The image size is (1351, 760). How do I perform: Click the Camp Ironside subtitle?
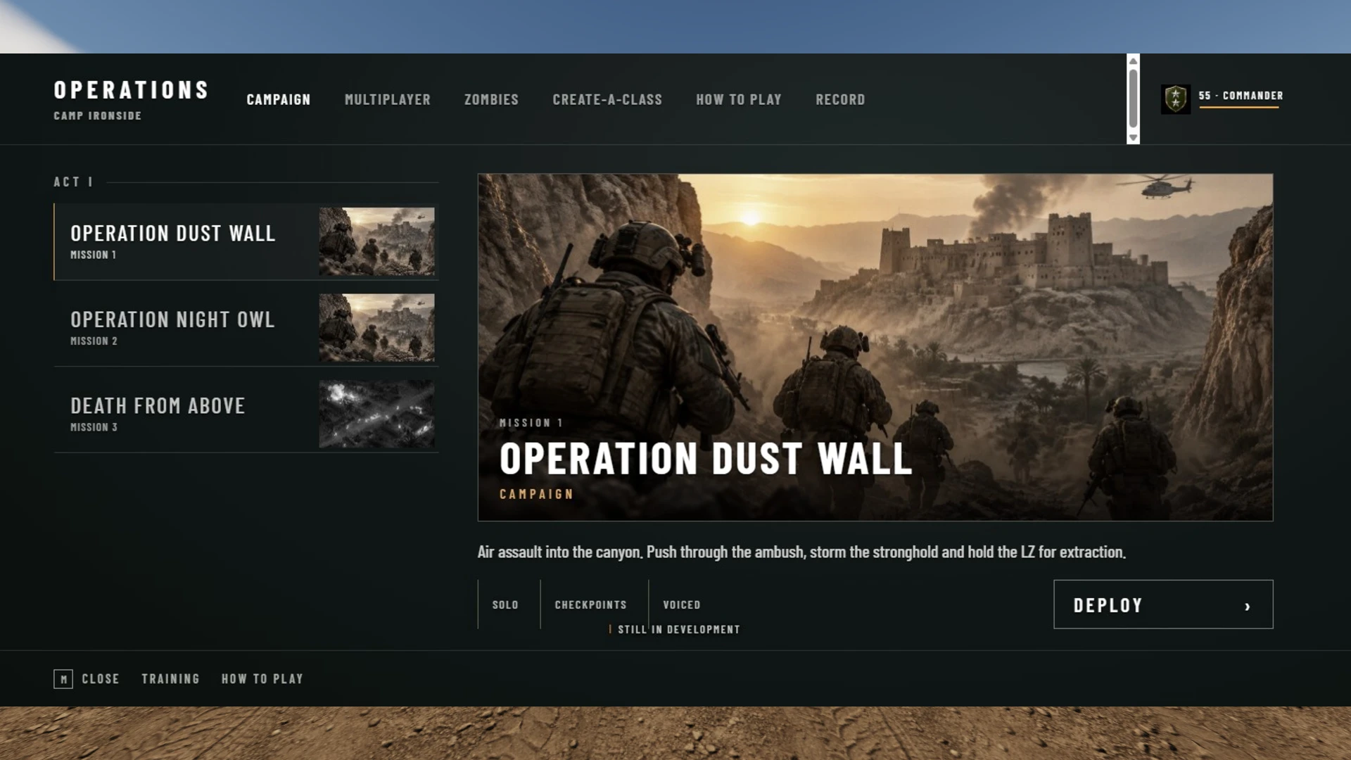coord(98,116)
